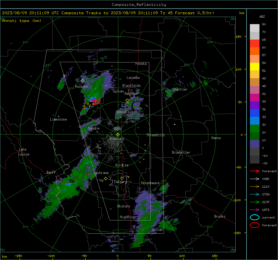Screen dimensions: 278x260
Task: Click the storm top annotation '8.4'
Action: coord(90,104)
